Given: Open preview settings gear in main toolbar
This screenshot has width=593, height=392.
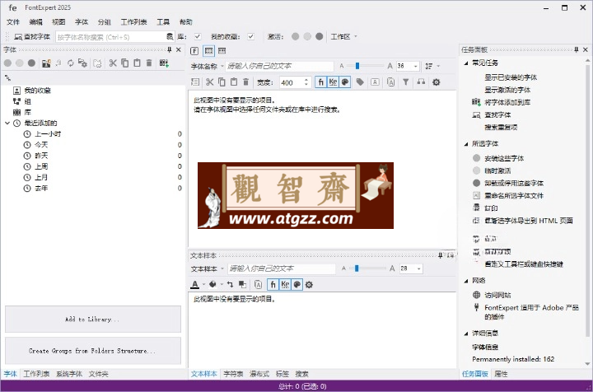Looking at the screenshot, I should (436, 82).
